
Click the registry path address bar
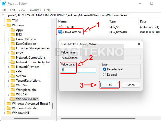(x=80, y=15)
